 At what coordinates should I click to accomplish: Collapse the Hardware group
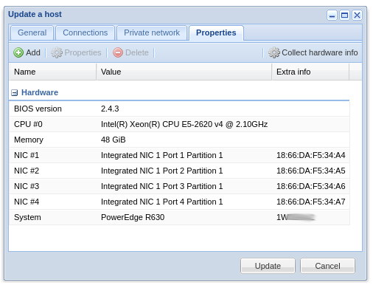point(15,92)
